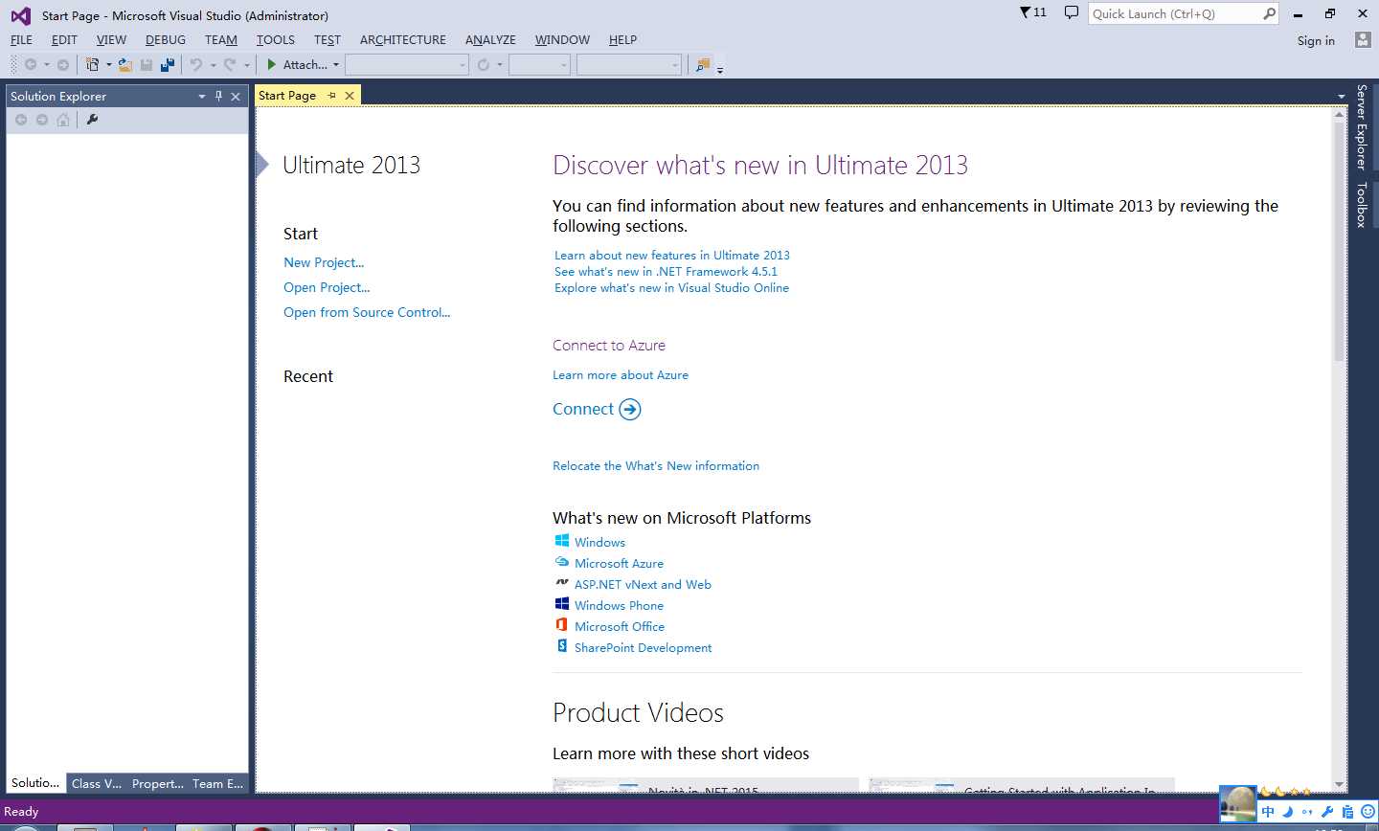Viewport: 1379px width, 831px height.
Task: Click the Solution Explorer Forward icon
Action: tap(42, 120)
